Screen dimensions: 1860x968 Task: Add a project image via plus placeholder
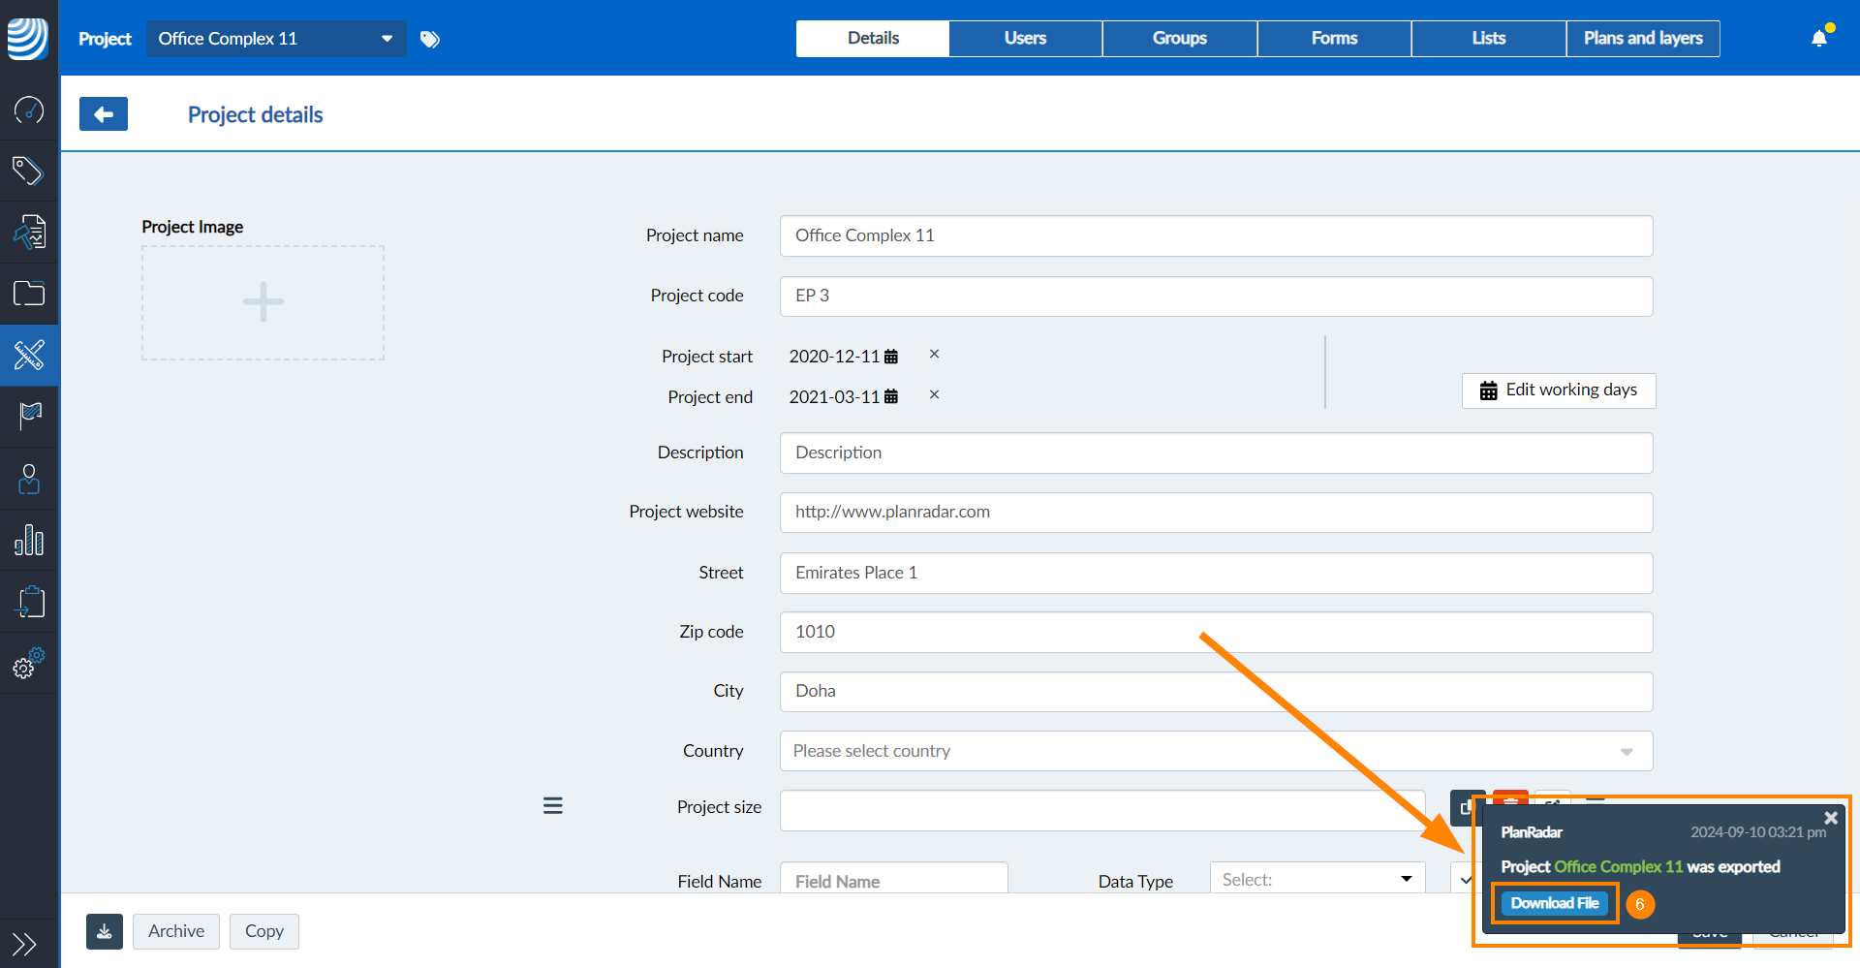click(x=263, y=302)
